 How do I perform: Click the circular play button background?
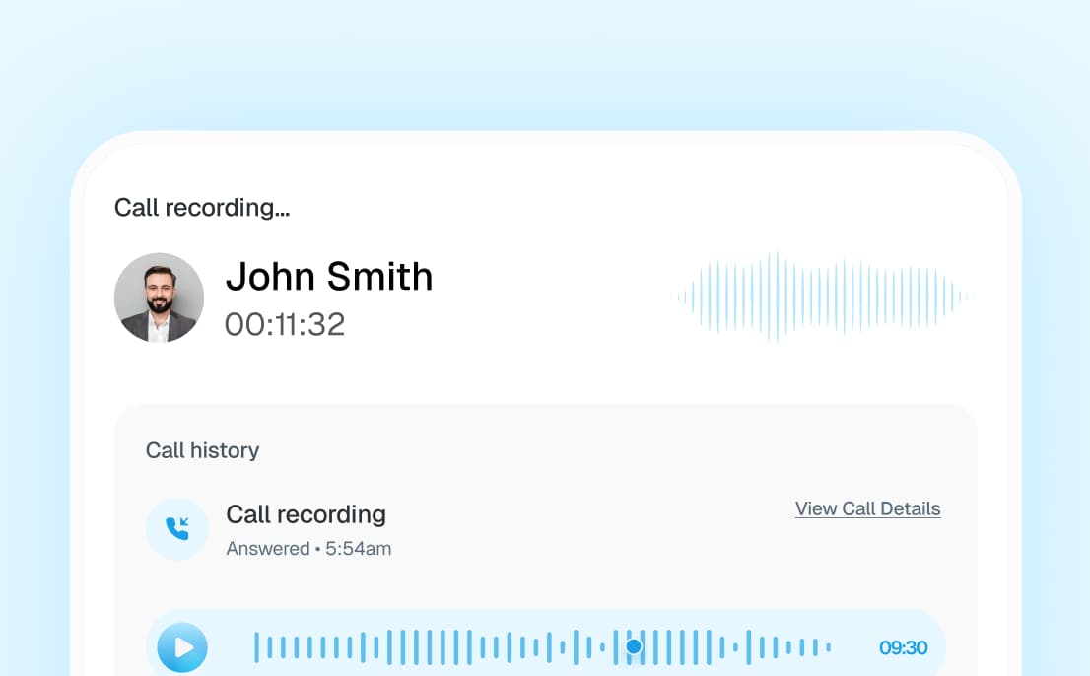point(181,647)
